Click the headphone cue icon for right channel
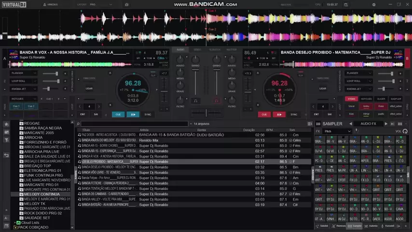The height and width of the screenshot is (232, 412). pyautogui.click(x=217, y=101)
